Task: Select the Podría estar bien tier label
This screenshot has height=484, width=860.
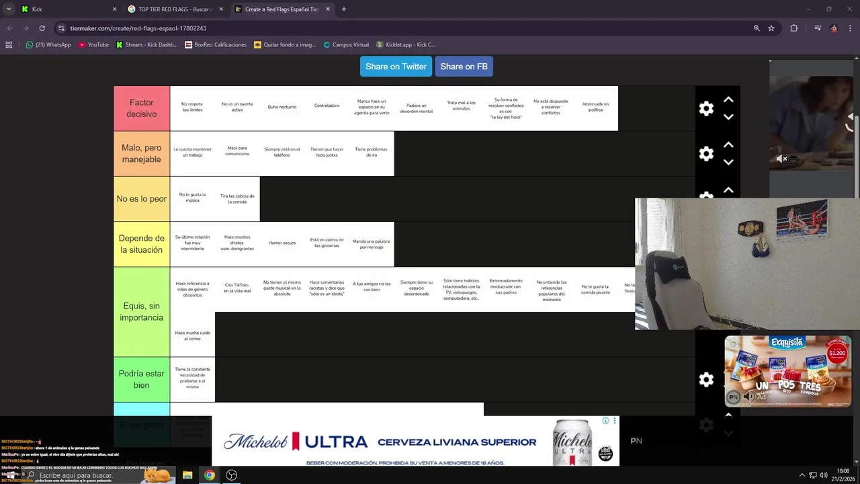Action: [x=142, y=380]
